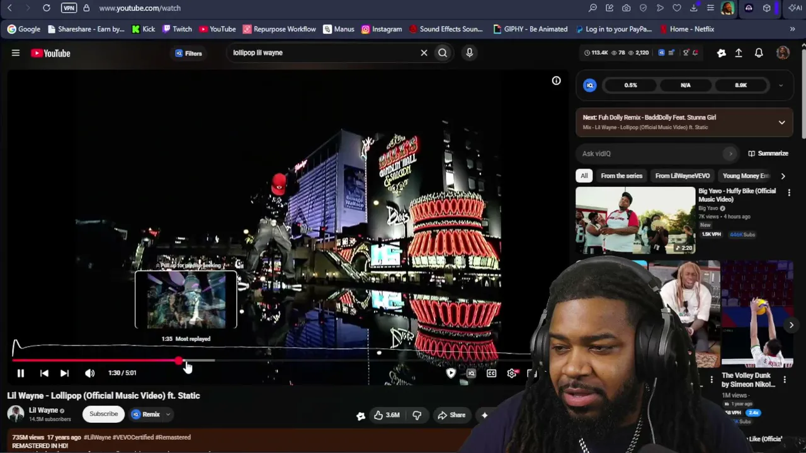This screenshot has height=453, width=806.
Task: Like the video with thumbs up
Action: click(x=387, y=415)
